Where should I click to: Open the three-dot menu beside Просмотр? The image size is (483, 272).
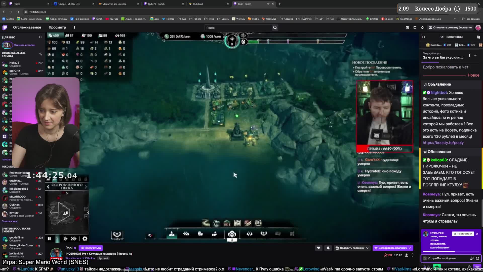(74, 27)
